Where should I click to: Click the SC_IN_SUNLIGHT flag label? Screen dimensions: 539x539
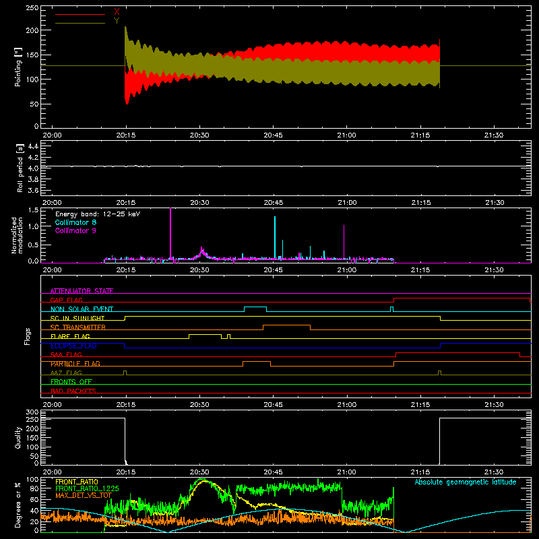click(77, 318)
